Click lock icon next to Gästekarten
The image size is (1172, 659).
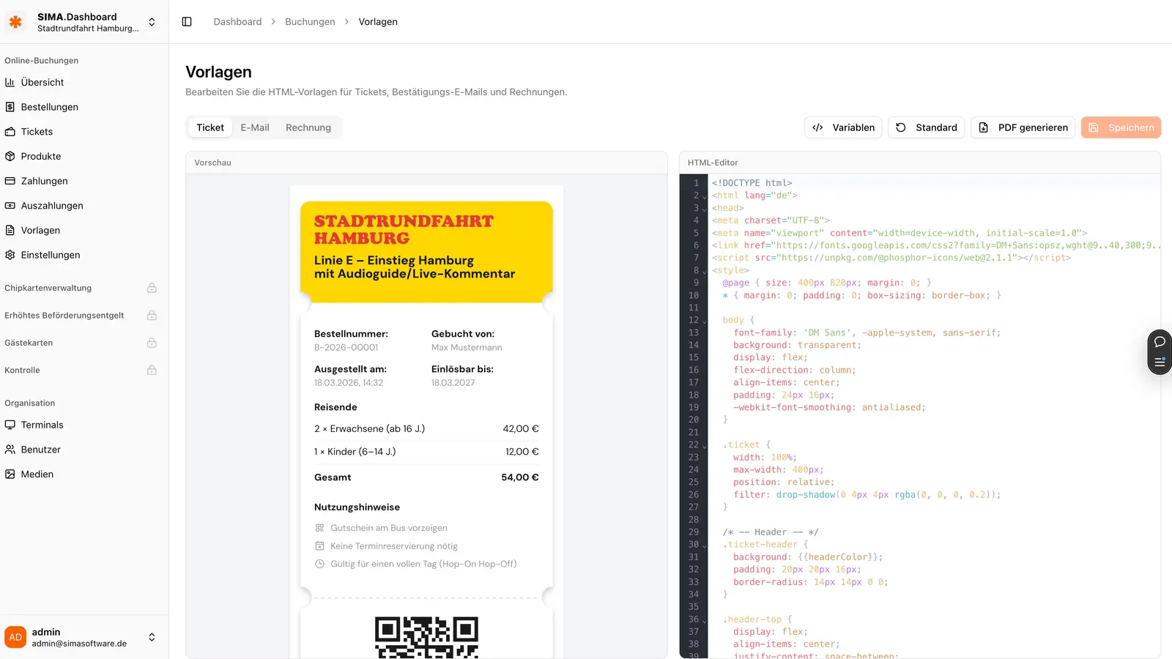152,343
